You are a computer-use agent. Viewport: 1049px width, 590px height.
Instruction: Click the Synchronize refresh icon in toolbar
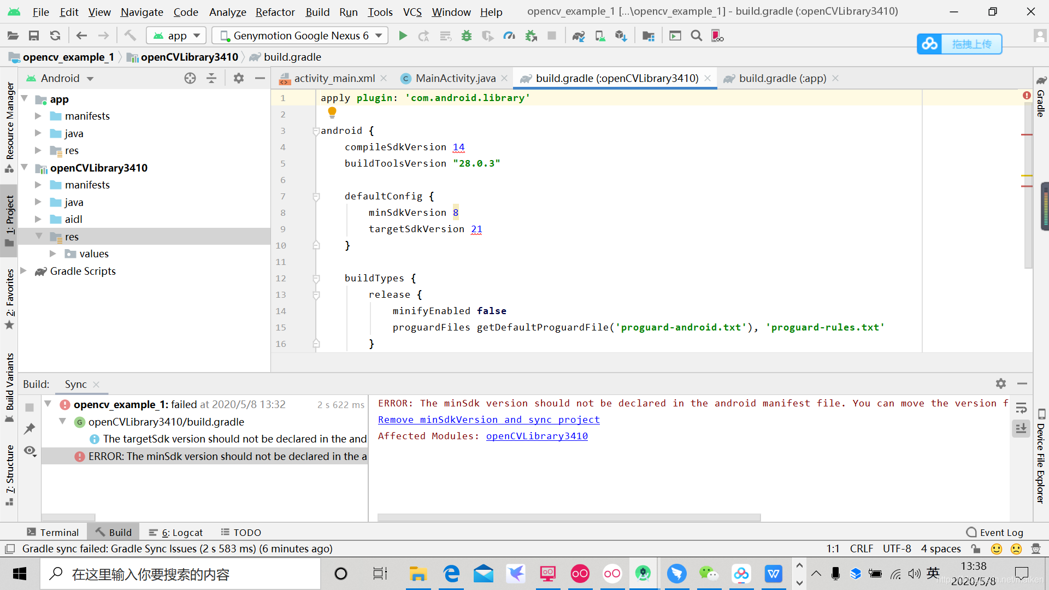coord(55,36)
